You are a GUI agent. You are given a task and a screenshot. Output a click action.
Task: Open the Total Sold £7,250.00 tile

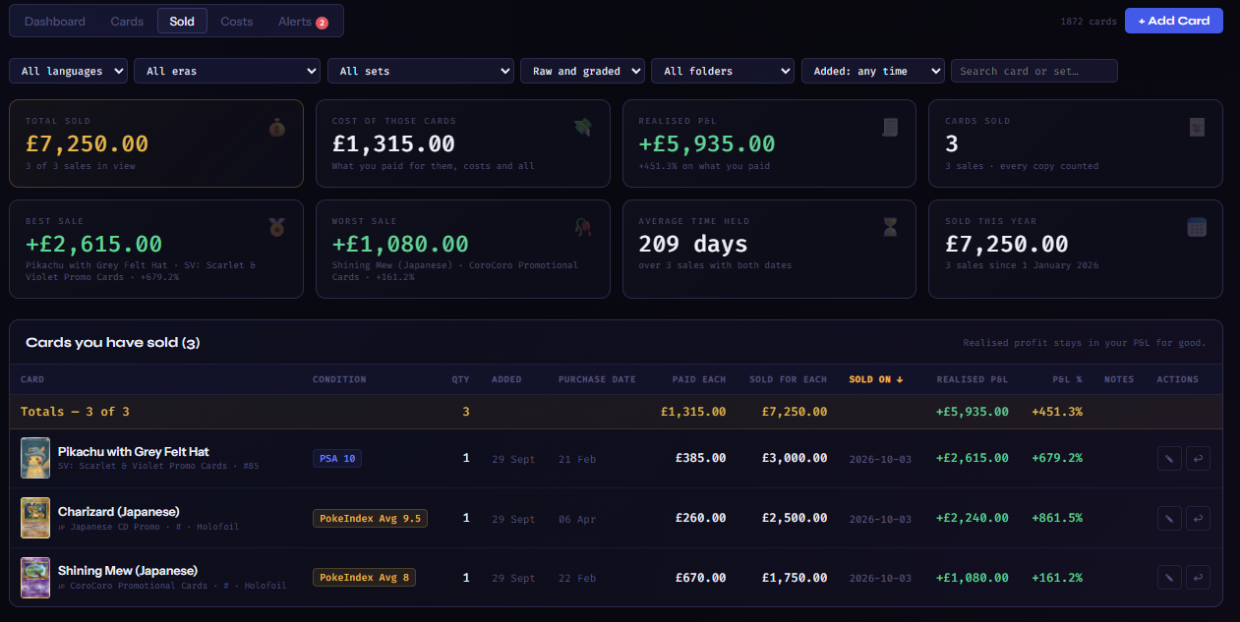coord(156,143)
